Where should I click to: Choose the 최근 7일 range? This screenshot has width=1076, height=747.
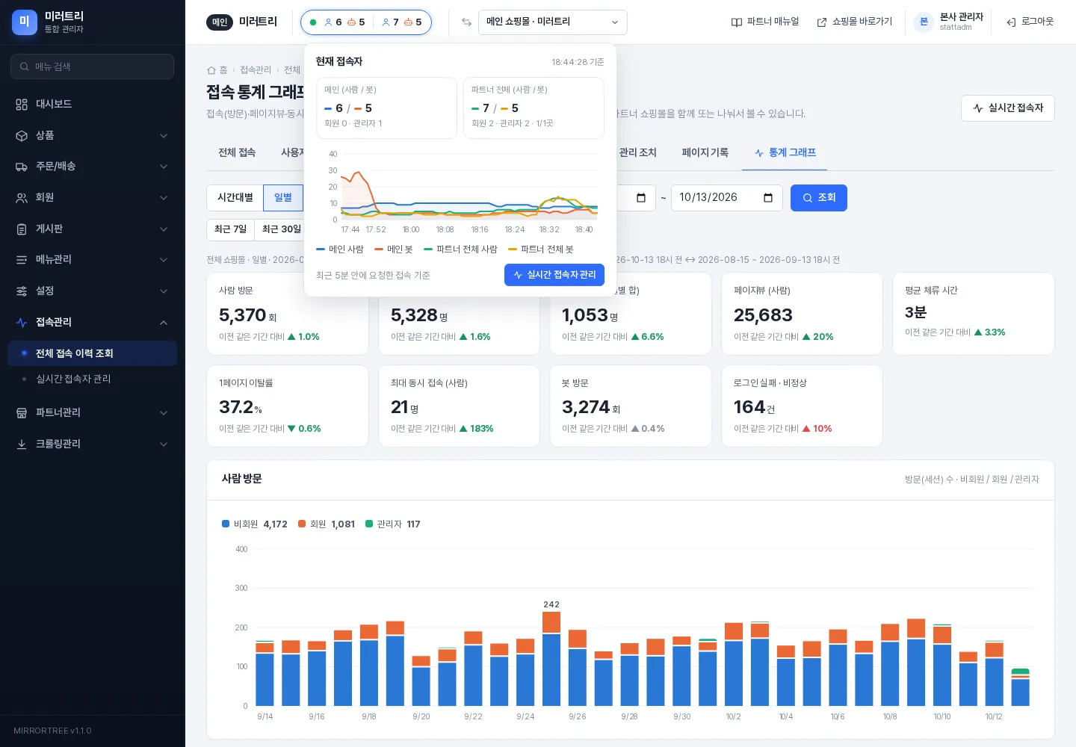[230, 229]
